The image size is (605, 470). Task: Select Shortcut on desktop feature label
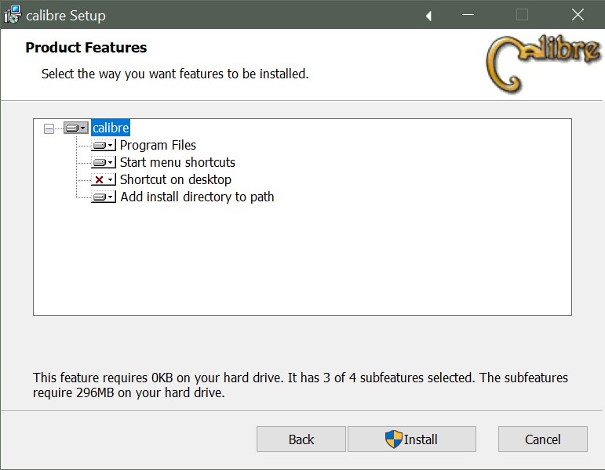(176, 179)
